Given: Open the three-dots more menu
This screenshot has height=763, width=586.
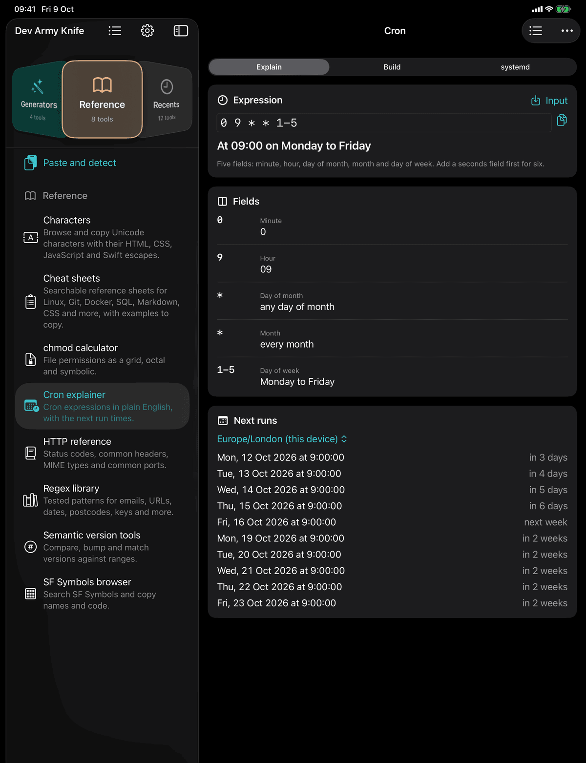Looking at the screenshot, I should click(x=567, y=31).
